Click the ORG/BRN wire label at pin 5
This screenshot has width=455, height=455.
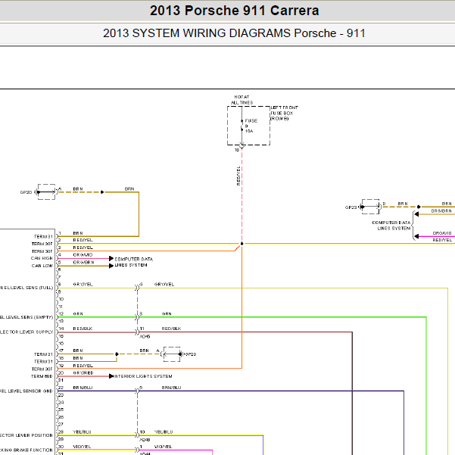click(x=83, y=262)
